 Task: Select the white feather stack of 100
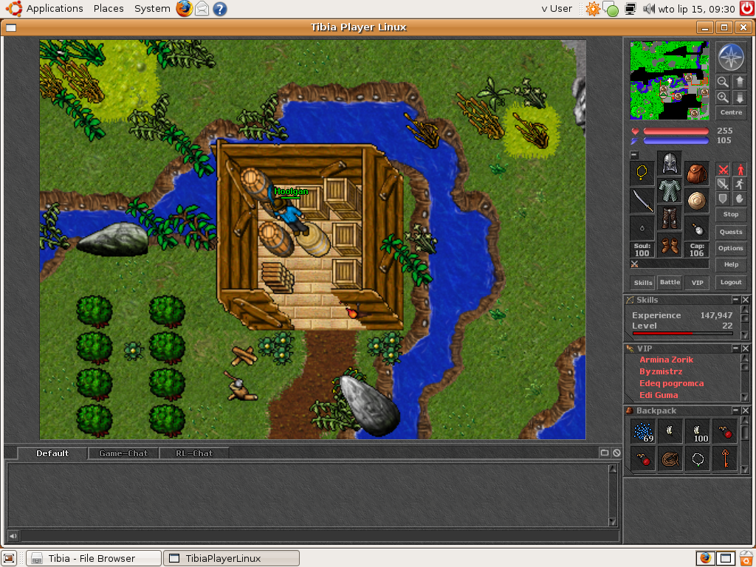click(698, 431)
